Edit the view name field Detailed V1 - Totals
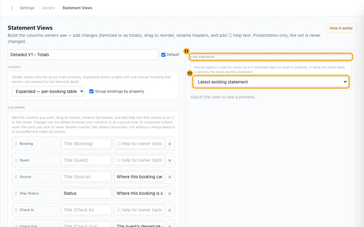 (83, 55)
